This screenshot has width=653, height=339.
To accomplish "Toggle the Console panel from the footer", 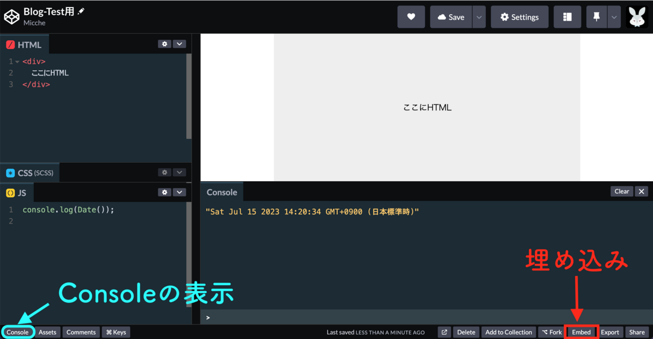I will point(17,332).
